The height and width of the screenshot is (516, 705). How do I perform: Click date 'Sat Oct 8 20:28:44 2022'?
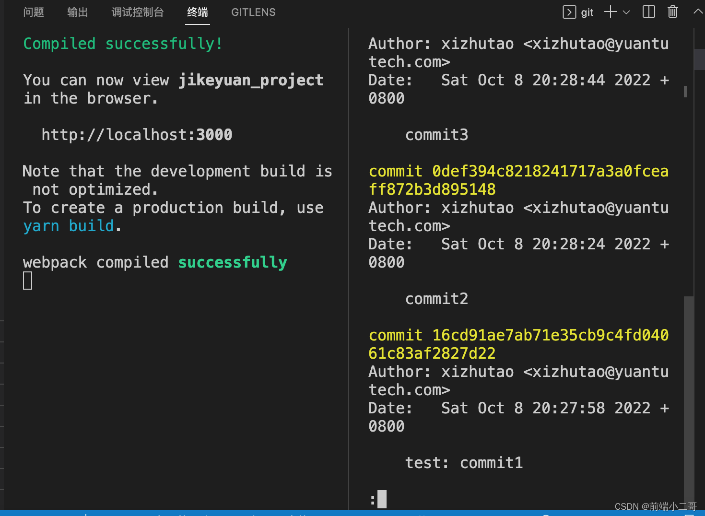coord(546,80)
